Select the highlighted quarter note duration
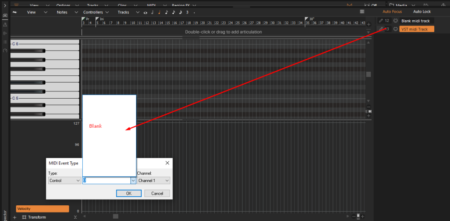Image resolution: width=450 pixels, height=221 pixels. pos(159,13)
